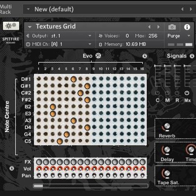Click the Vol knob for column 1
Image resolution: width=196 pixels, height=196 pixels.
pyautogui.click(x=39, y=169)
